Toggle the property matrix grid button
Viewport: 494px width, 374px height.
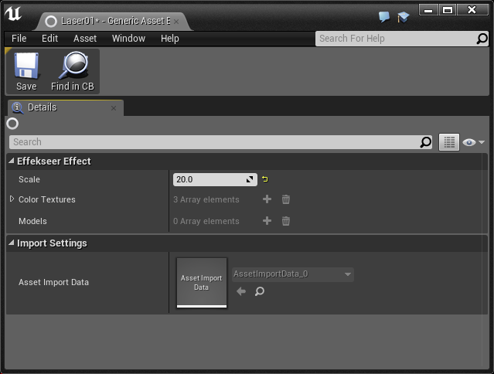pyautogui.click(x=449, y=142)
